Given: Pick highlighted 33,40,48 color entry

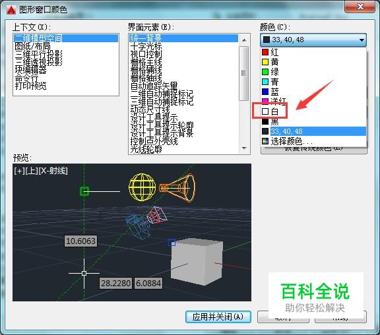Looking at the screenshot, I should [313, 131].
